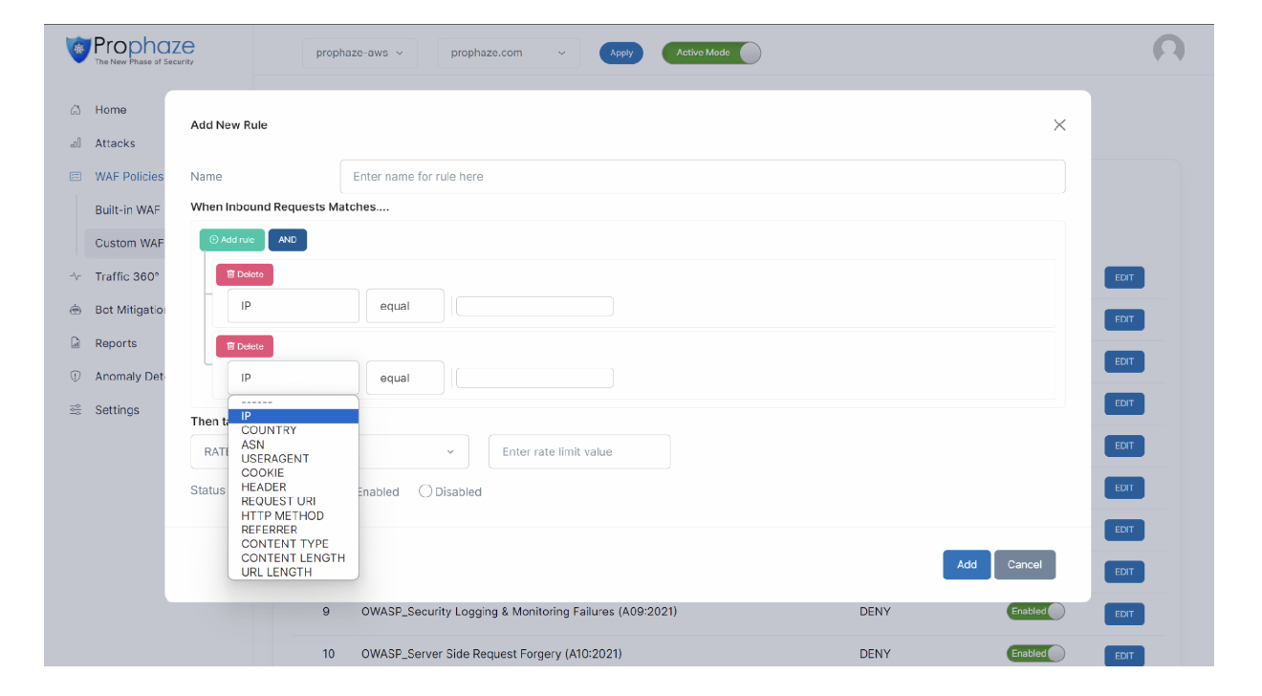Click the Home icon in sidebar
Viewport: 1262px width, 696px height.
[76, 110]
